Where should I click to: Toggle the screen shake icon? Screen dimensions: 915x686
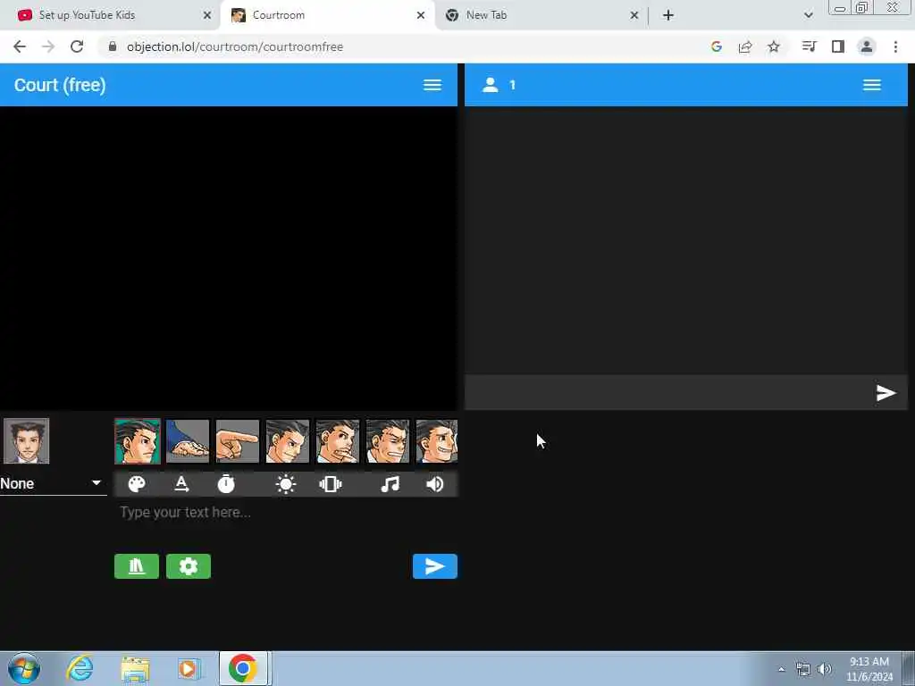(x=331, y=484)
